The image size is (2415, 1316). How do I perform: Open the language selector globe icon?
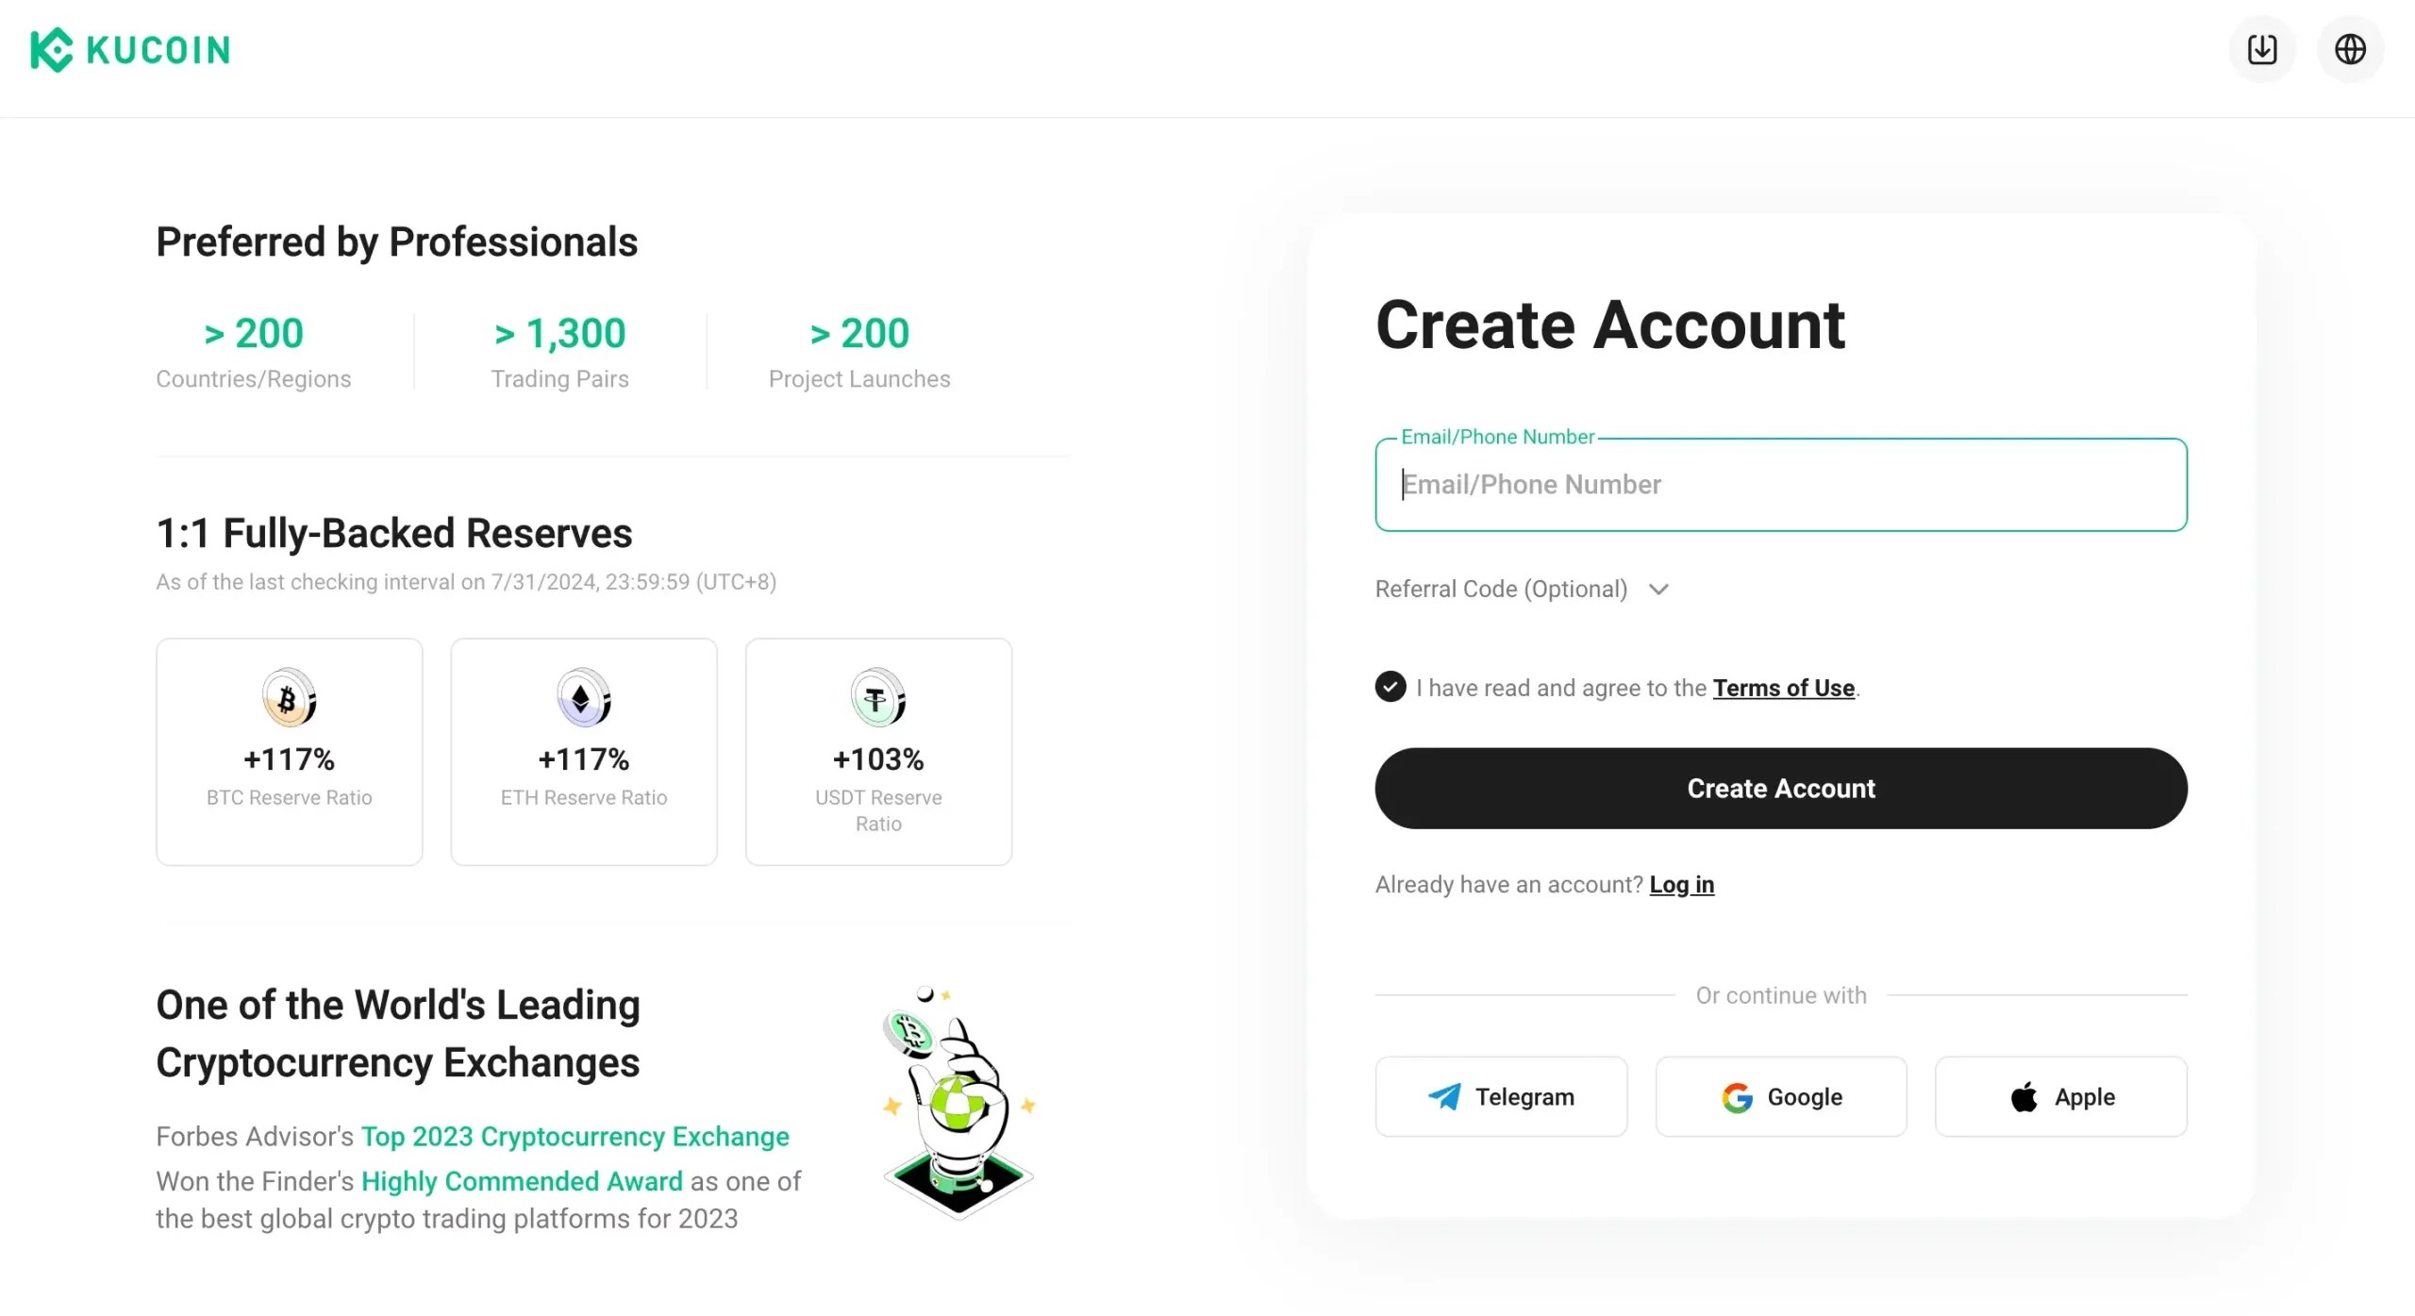tap(2351, 49)
